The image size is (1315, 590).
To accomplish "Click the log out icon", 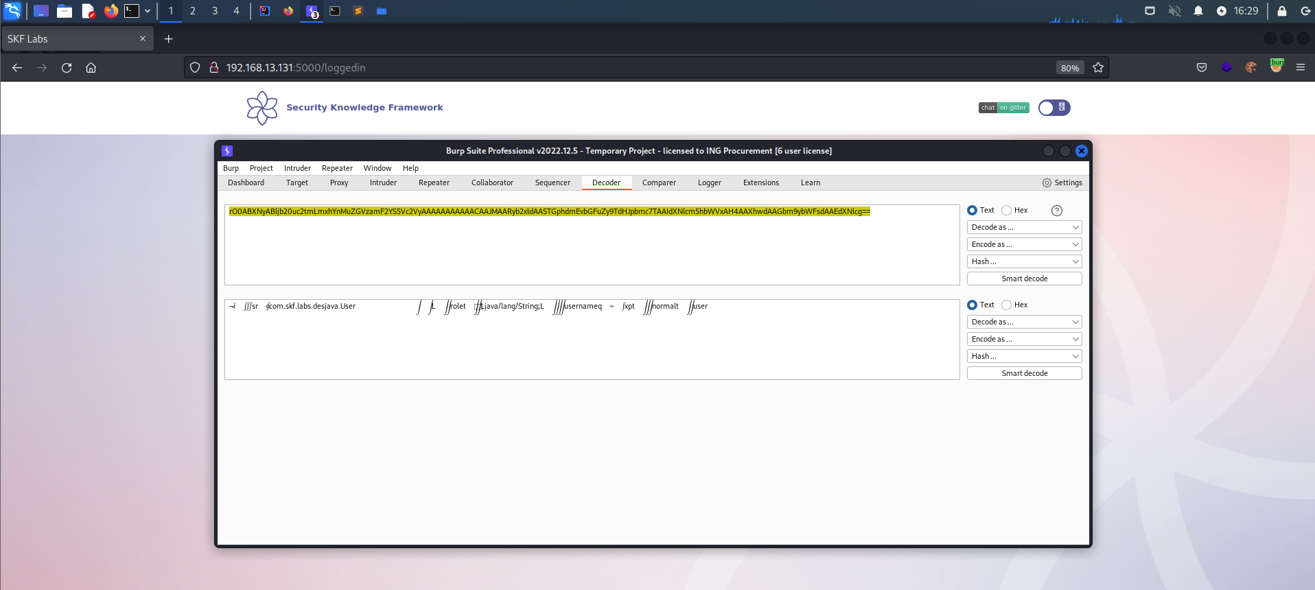I will coord(1305,11).
